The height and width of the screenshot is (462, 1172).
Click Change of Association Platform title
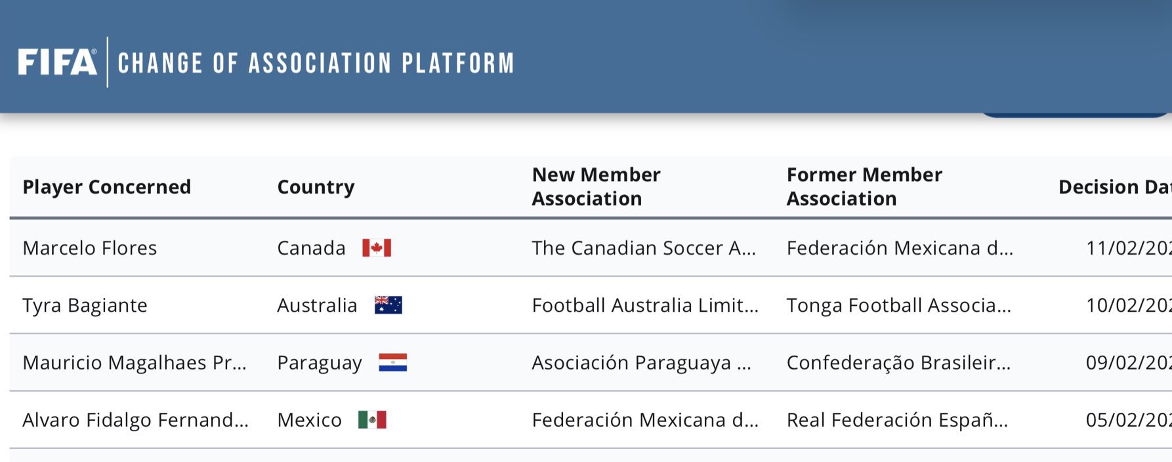(316, 63)
